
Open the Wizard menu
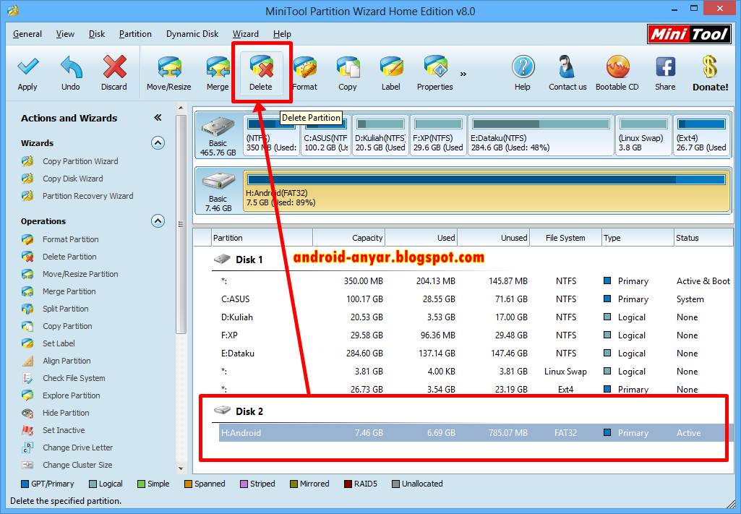(245, 34)
